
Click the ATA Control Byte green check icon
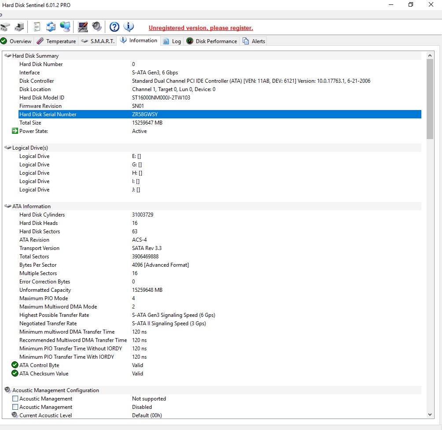coord(15,365)
